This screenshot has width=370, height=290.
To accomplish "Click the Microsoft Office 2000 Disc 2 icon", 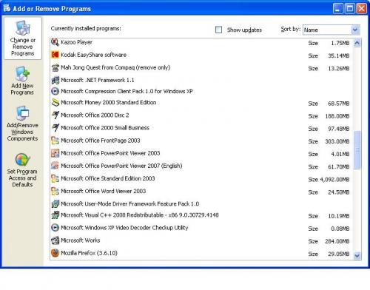I will pos(55,115).
